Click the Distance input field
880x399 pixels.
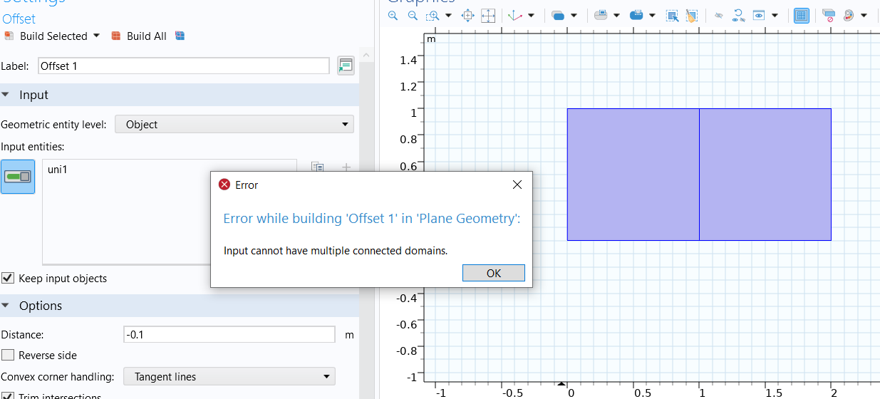click(x=229, y=335)
